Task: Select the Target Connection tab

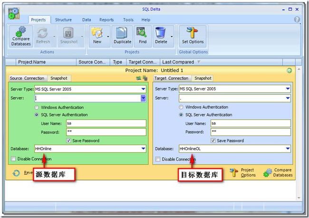Action: click(x=172, y=78)
